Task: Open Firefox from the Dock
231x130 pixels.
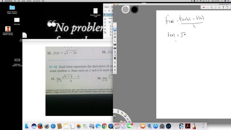Action: (40, 126)
